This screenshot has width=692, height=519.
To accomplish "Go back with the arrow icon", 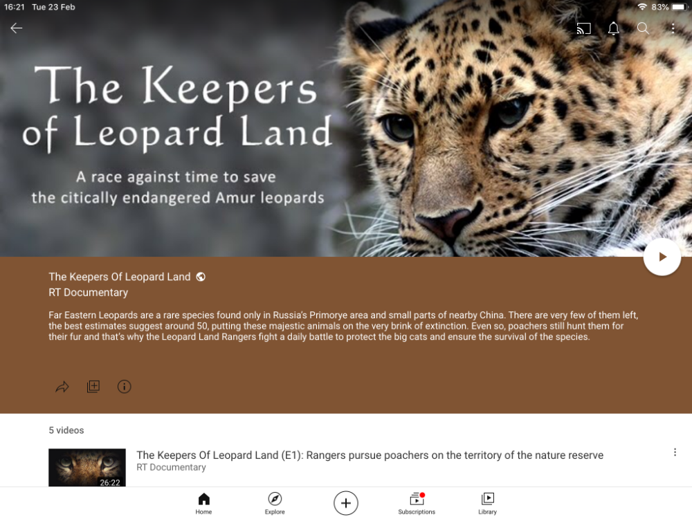I will pos(17,28).
